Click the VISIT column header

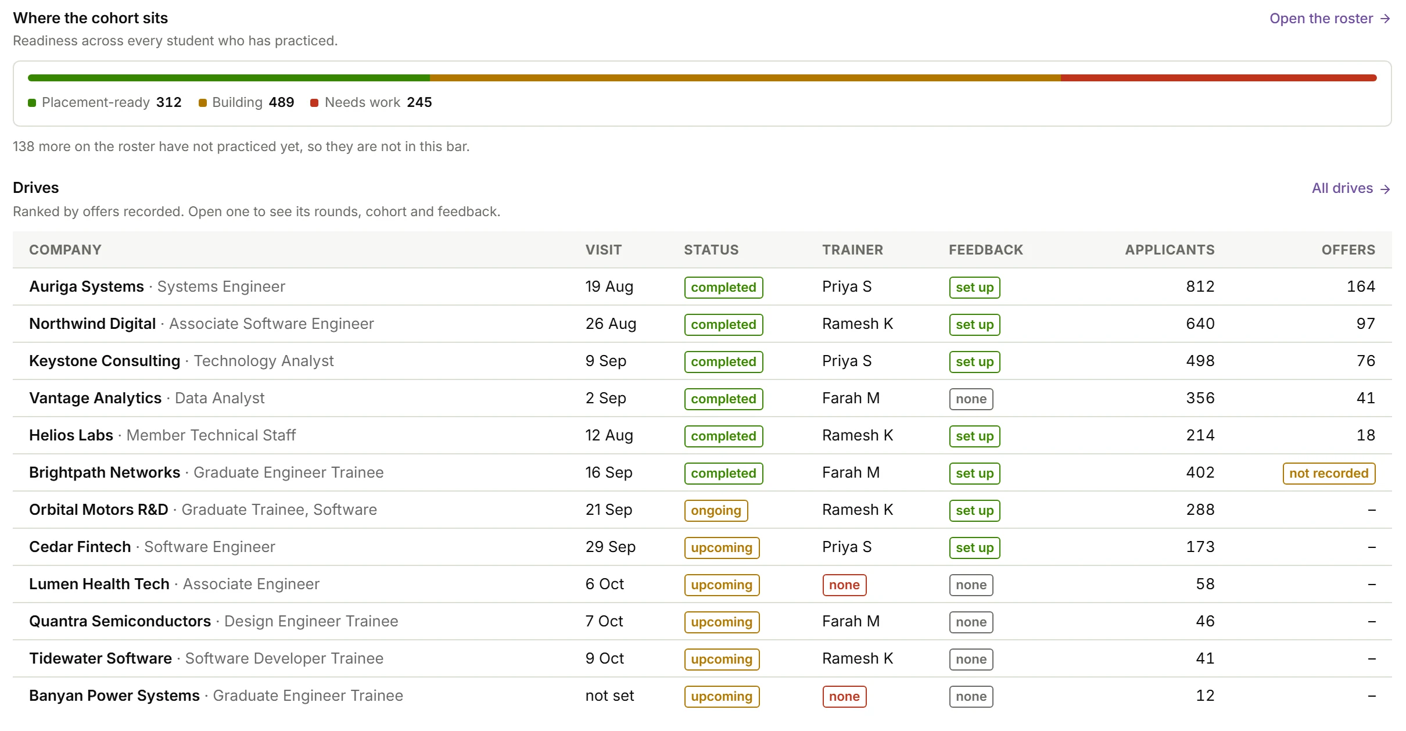point(603,250)
